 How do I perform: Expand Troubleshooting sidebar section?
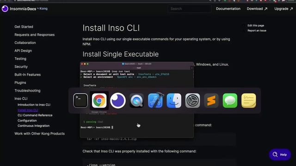27,90
